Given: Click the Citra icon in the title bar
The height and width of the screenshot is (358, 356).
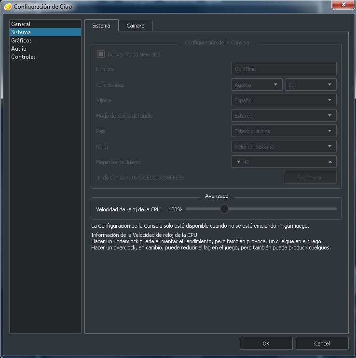Looking at the screenshot, I should tap(8, 7).
